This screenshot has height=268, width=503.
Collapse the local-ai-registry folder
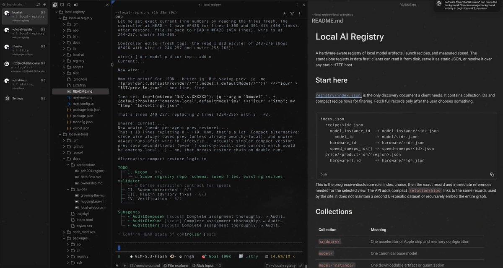[x=81, y=18]
